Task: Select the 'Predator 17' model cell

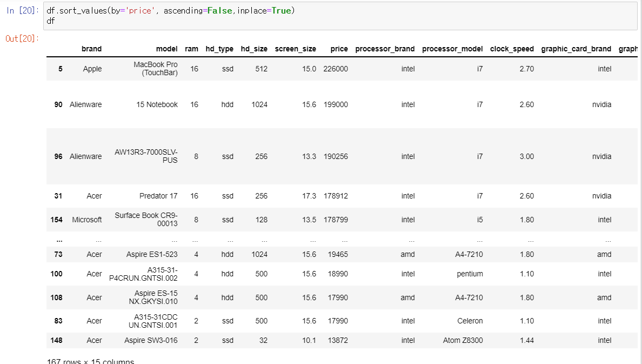Action: click(x=158, y=196)
